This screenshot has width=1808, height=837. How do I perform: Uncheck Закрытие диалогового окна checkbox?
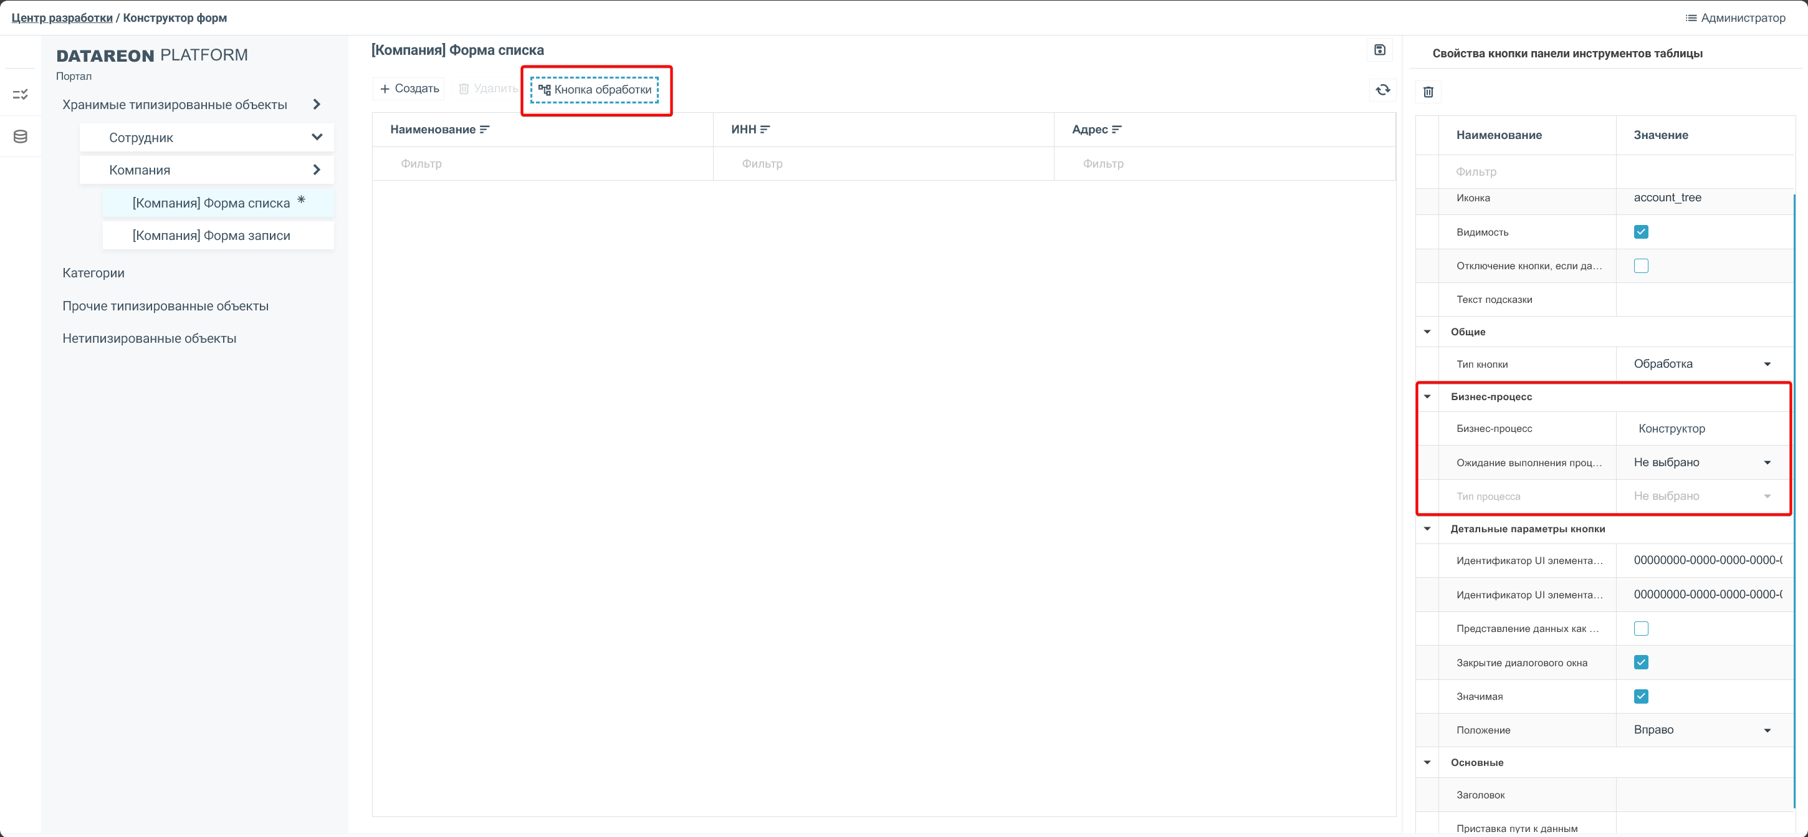coord(1640,662)
